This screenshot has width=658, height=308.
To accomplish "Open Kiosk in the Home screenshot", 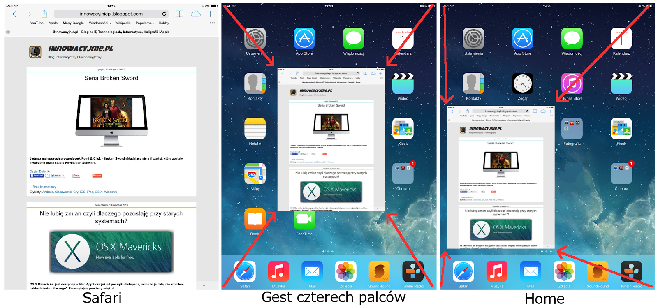I will coord(621,129).
